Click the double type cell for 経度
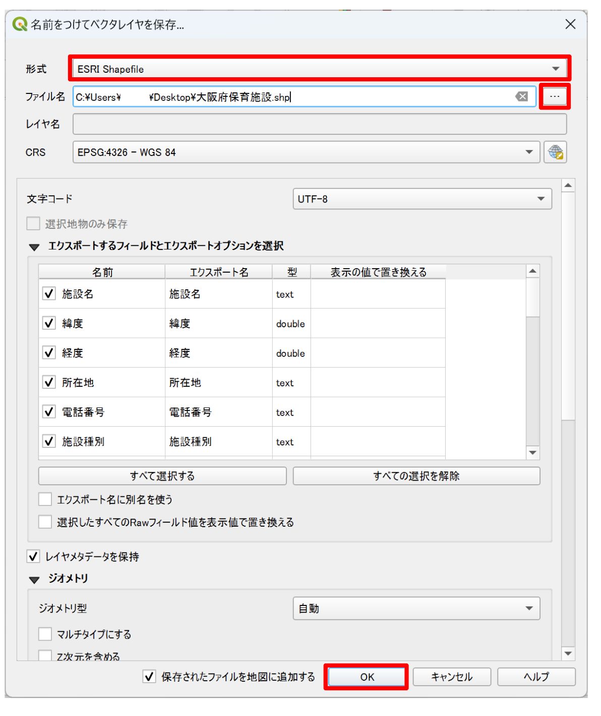Image resolution: width=601 pixels, height=716 pixels. (x=291, y=353)
